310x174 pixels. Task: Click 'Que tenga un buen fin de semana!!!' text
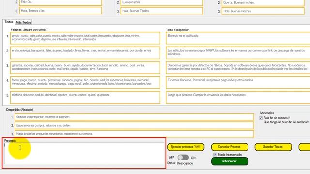(286, 122)
